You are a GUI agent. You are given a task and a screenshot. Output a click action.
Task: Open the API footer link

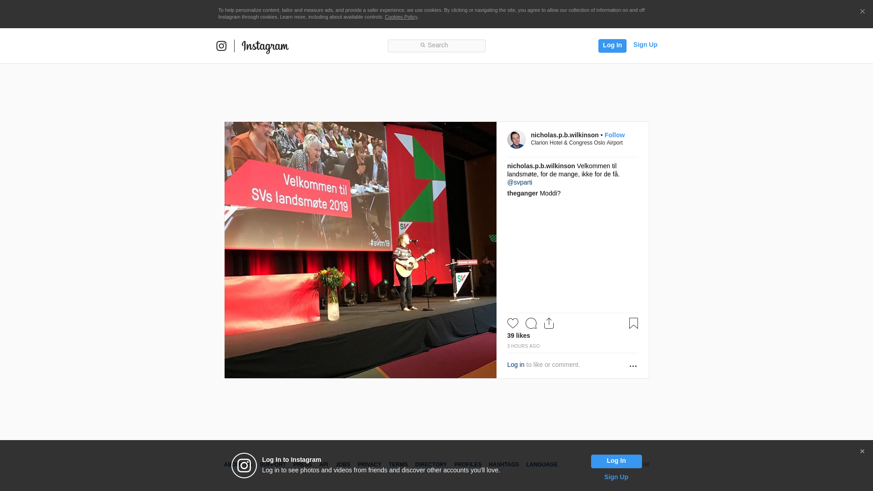point(324,465)
